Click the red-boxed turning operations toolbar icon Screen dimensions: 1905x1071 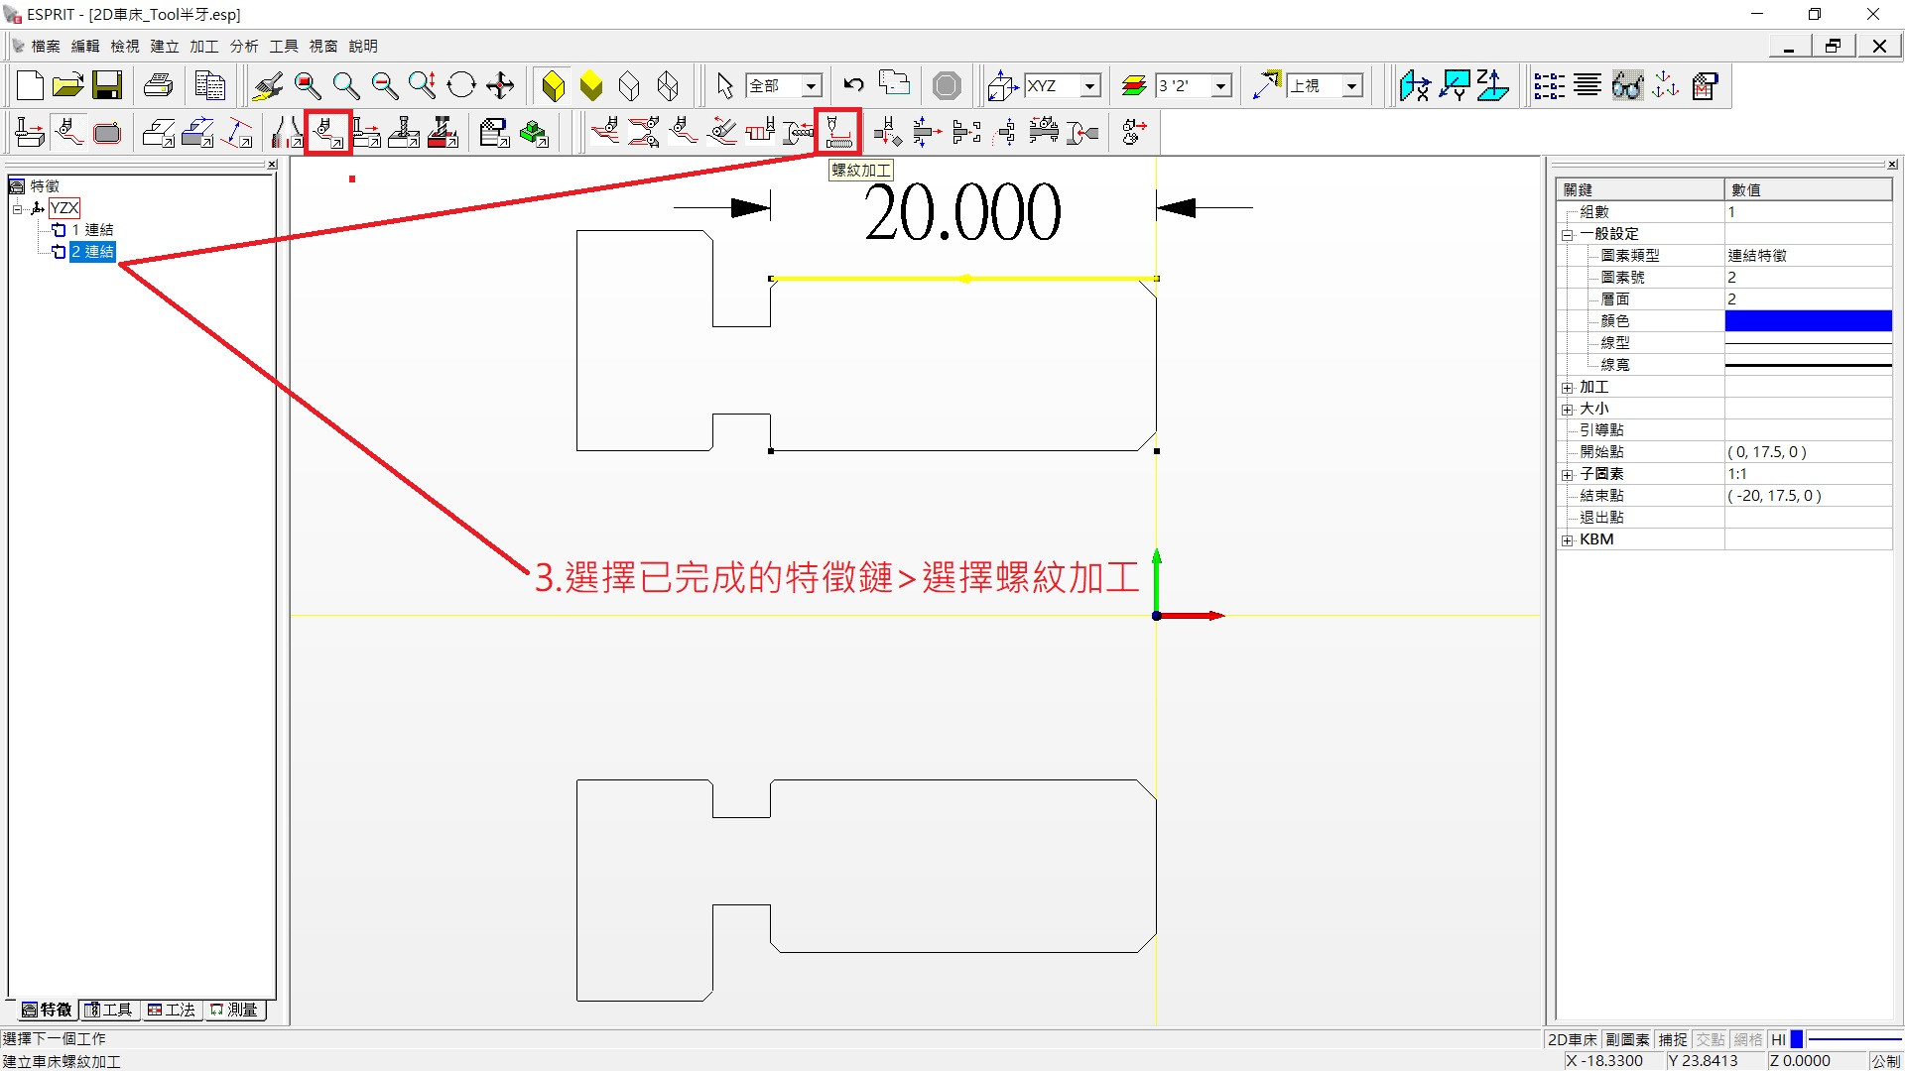327,131
